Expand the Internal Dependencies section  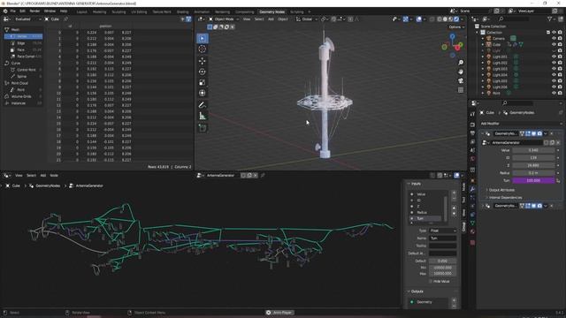pos(505,198)
